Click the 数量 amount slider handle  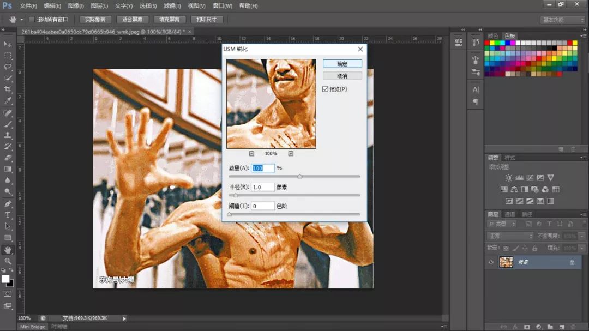coord(299,177)
